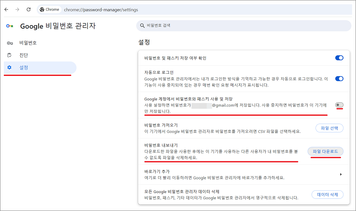The height and width of the screenshot is (211, 356).
Task: Click the 데이터 삭제 button
Action: [327, 195]
